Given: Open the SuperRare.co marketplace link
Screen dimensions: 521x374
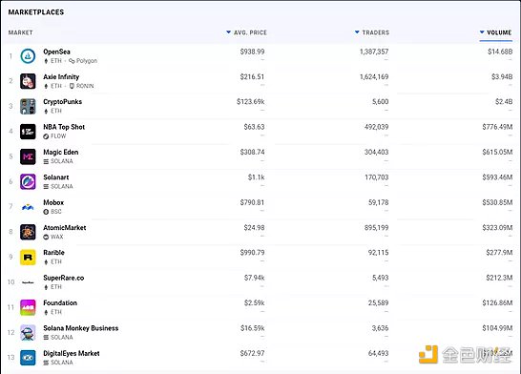Looking at the screenshot, I should coord(64,278).
